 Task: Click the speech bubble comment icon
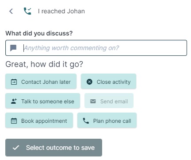click(13, 48)
